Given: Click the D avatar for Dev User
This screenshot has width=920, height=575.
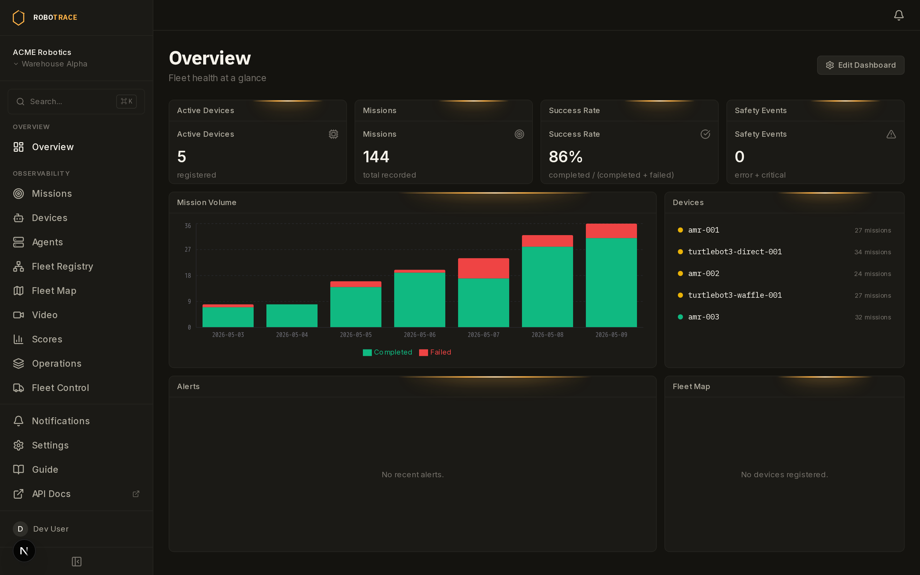Looking at the screenshot, I should tap(20, 529).
